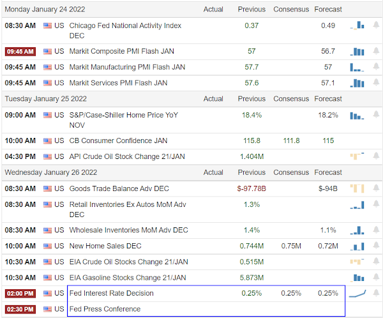
Task: Select the highlighted 09:45 AM time badge
Action: pos(20,51)
